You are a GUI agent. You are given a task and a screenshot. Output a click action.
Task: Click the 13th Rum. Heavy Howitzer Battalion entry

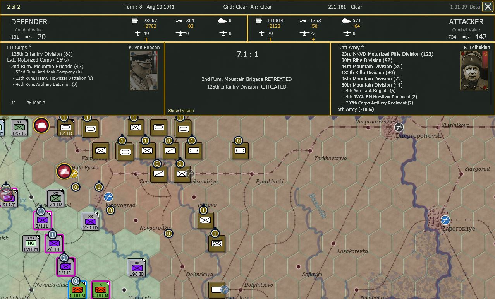click(x=53, y=78)
